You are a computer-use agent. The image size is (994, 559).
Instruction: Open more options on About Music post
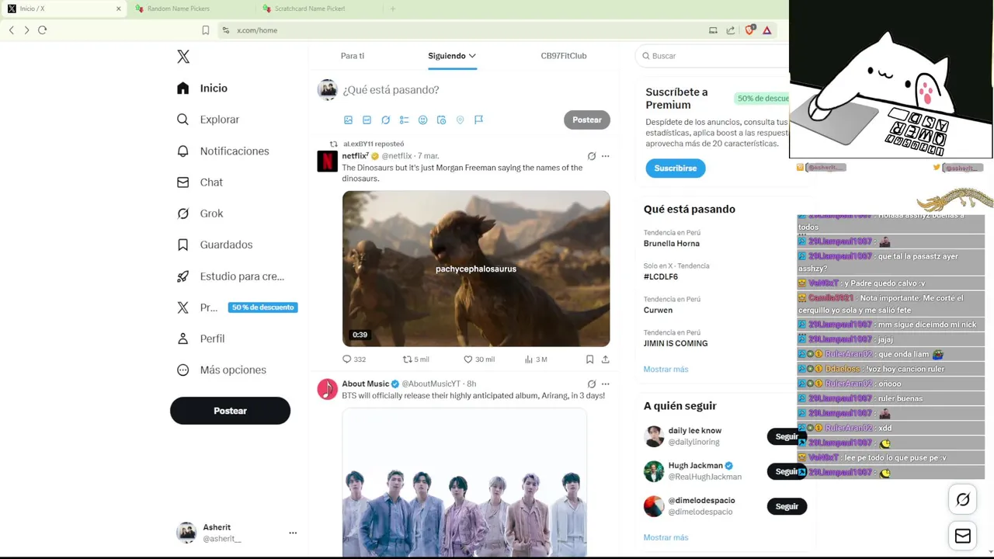click(606, 384)
